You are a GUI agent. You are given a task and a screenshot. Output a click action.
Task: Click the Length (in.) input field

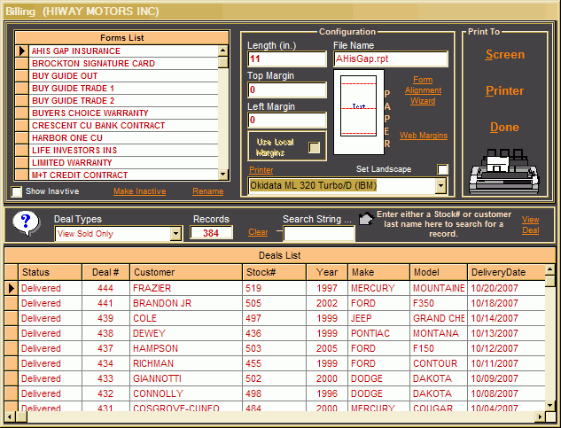[x=287, y=59]
